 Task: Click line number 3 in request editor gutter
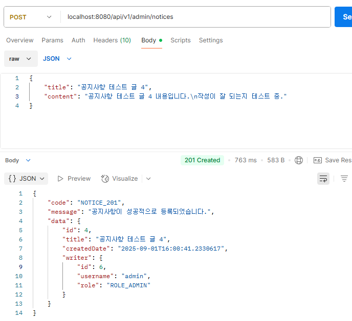tap(17, 96)
